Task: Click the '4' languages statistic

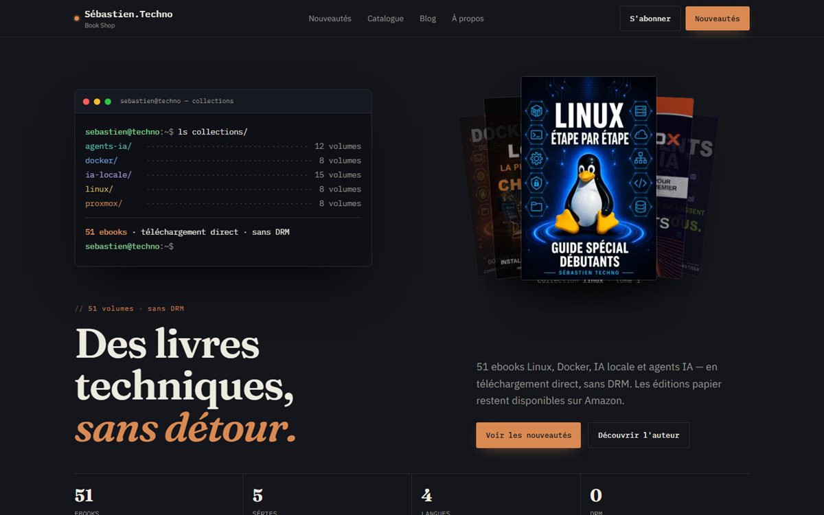Action: click(427, 495)
